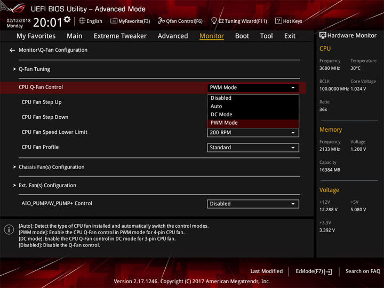Click the info icon beside the help text
The width and height of the screenshot is (384, 288).
(9, 229)
